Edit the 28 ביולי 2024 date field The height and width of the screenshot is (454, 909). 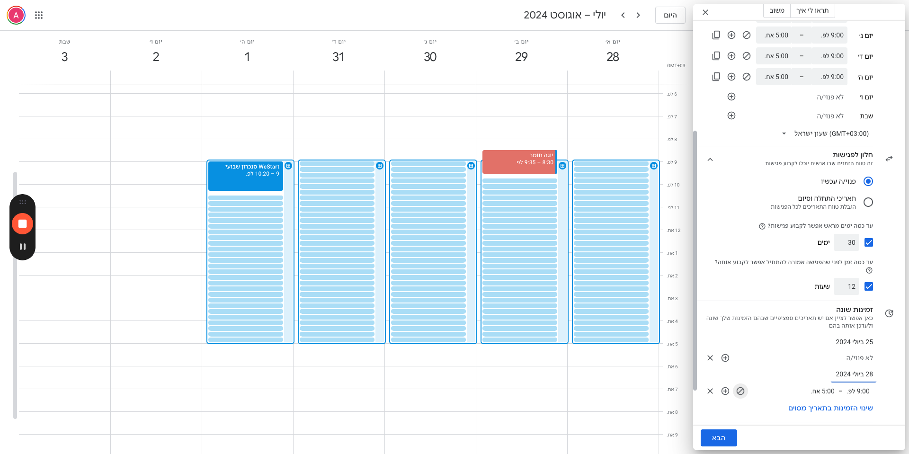tap(854, 374)
